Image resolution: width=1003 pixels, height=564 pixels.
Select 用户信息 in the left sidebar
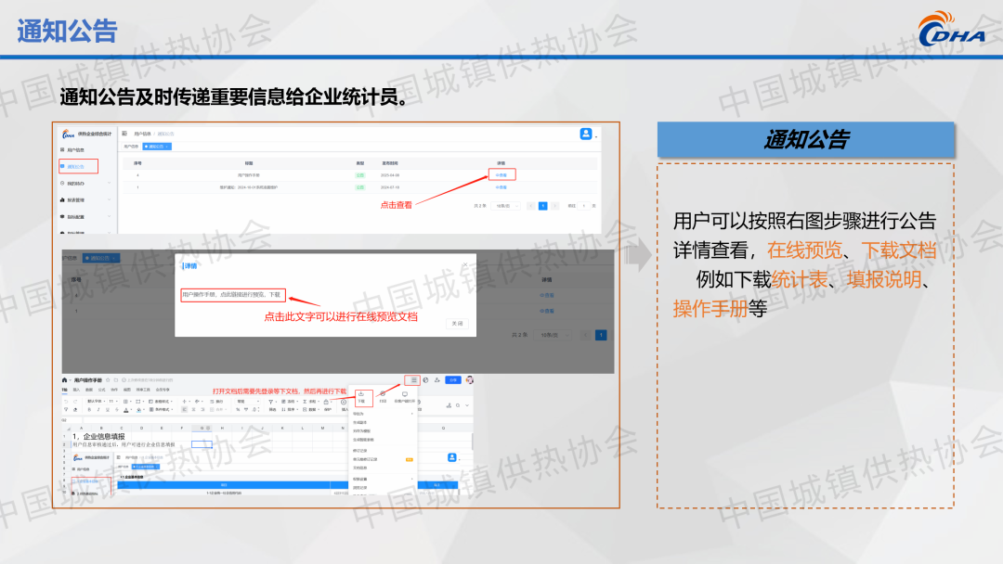(x=78, y=149)
